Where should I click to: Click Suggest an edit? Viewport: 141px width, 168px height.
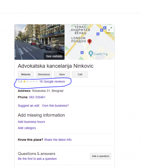(x=29, y=105)
